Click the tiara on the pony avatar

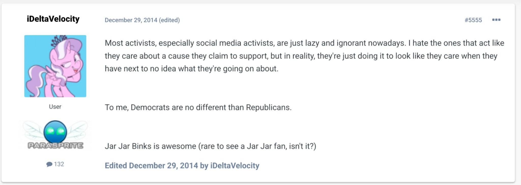[x=59, y=40]
